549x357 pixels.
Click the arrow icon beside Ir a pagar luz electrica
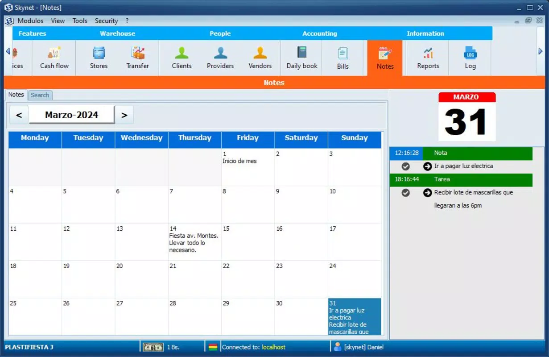[x=427, y=166]
